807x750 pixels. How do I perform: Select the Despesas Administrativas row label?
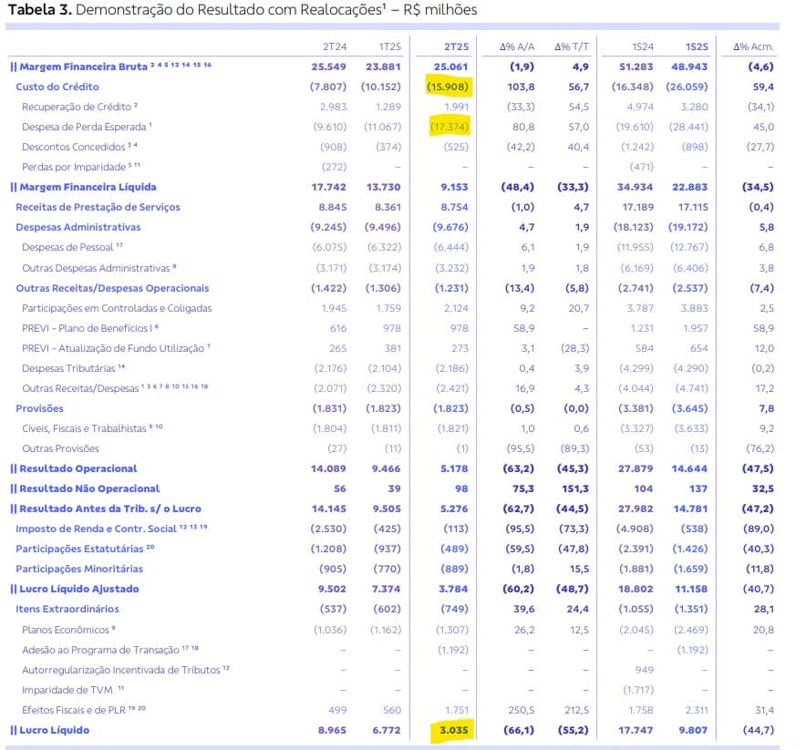[x=78, y=227]
